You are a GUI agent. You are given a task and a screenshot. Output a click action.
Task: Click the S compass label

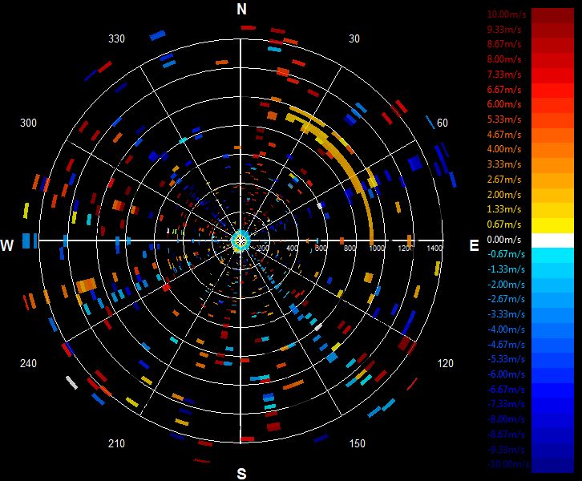[241, 474]
